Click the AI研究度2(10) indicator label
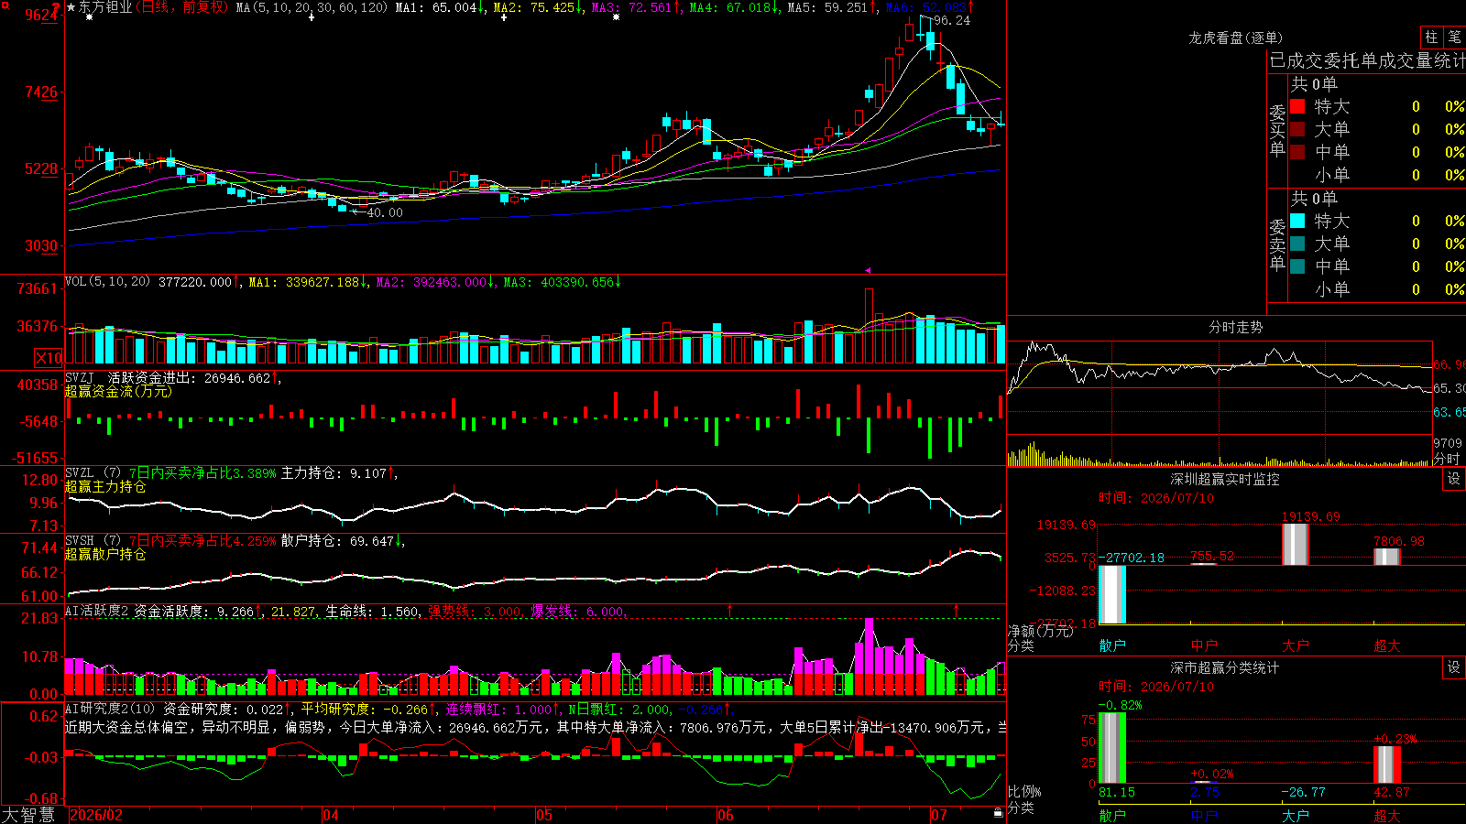The width and height of the screenshot is (1466, 824). [110, 709]
